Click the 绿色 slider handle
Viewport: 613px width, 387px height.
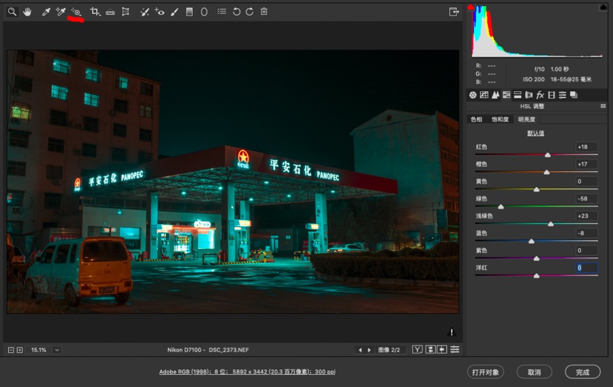click(x=501, y=207)
